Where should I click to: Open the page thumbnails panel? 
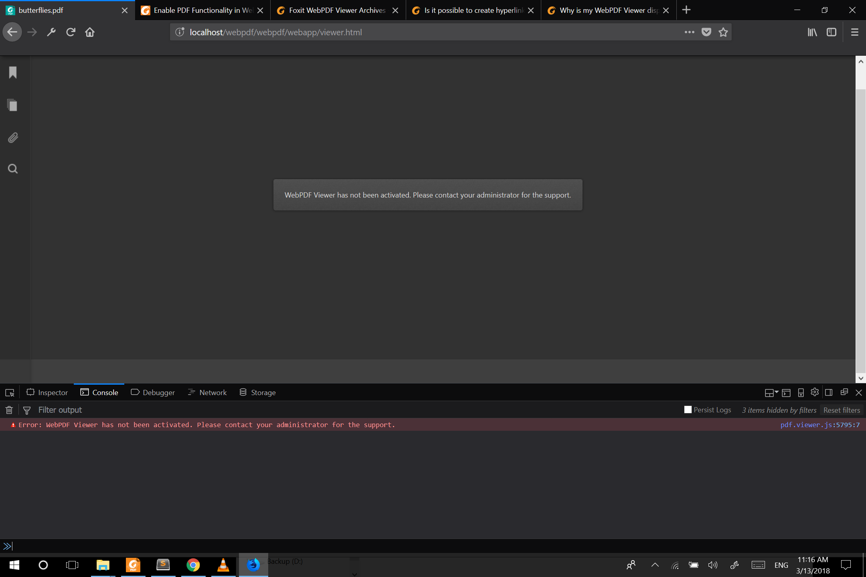(x=12, y=105)
